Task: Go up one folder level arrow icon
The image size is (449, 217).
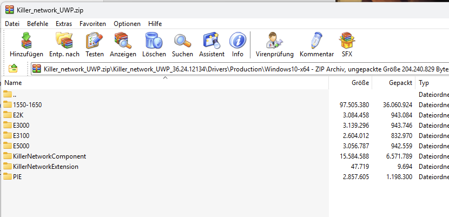Action: tap(13, 69)
